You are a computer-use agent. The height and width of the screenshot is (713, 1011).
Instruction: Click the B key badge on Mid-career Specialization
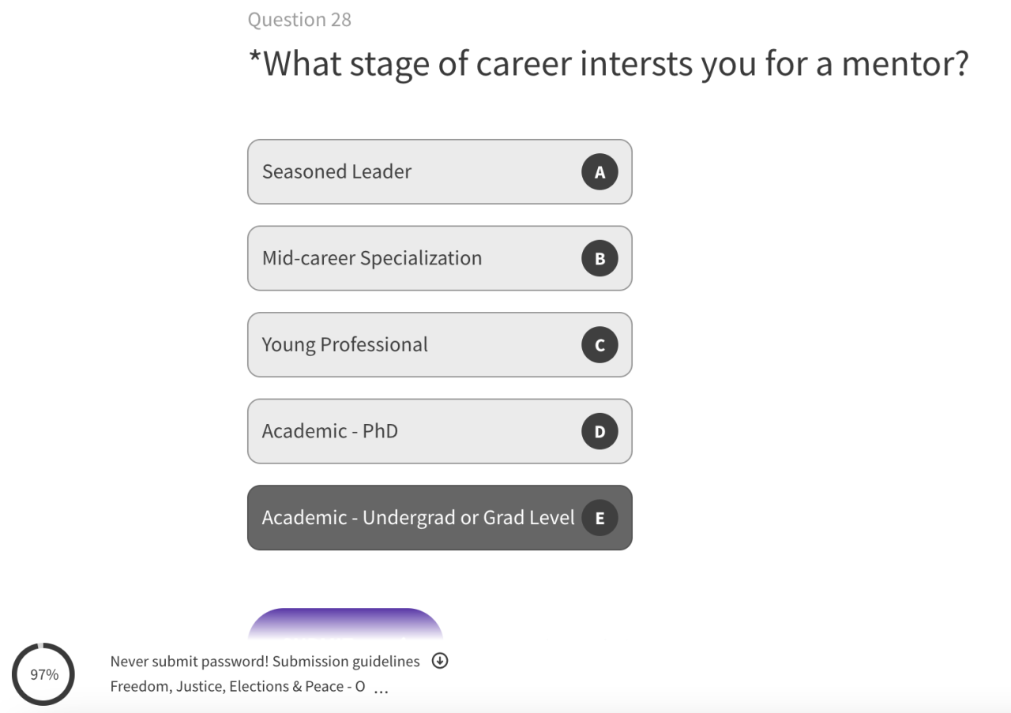[599, 258]
